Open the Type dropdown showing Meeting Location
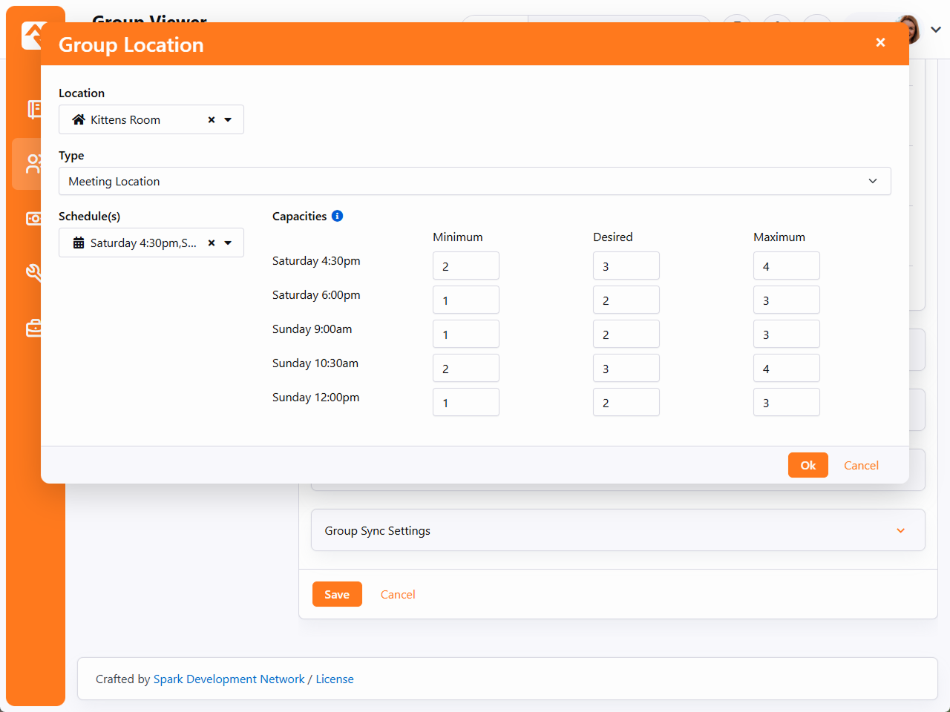This screenshot has width=950, height=712. point(474,181)
